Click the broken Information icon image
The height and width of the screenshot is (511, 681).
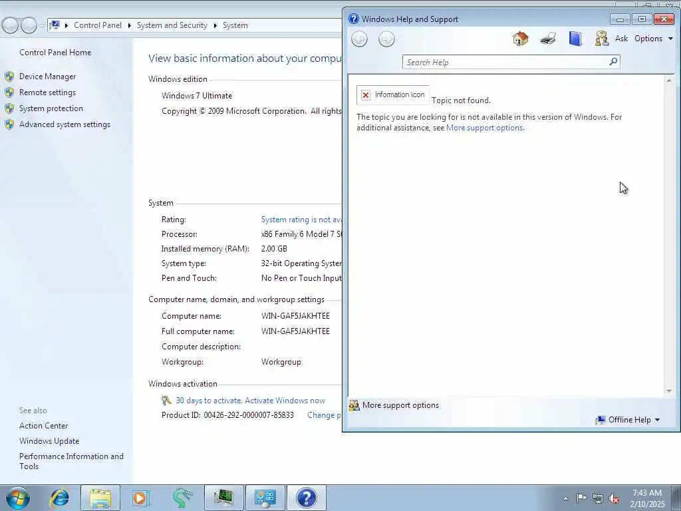click(392, 95)
